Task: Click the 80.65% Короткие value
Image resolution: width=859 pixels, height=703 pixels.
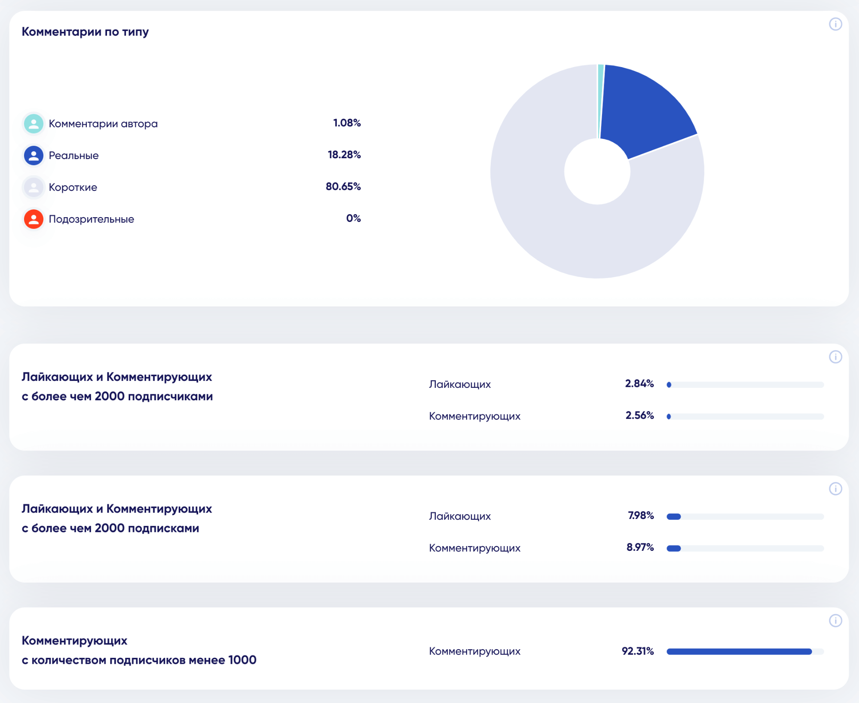Action: (x=343, y=187)
